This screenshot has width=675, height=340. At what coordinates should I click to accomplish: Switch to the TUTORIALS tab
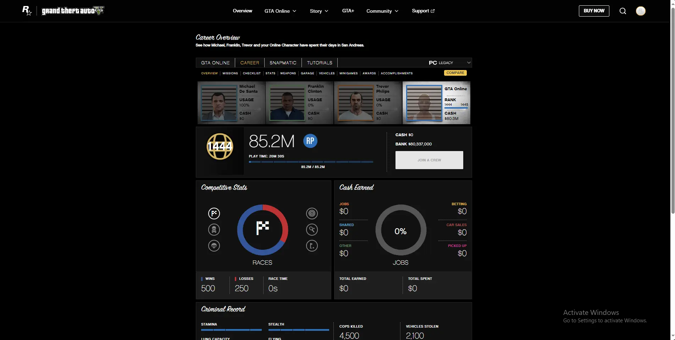pos(320,63)
